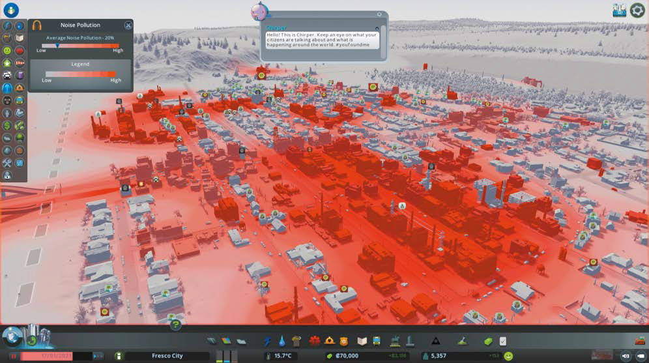Click the Chirper bird icon
The width and height of the screenshot is (649, 363).
(x=259, y=12)
